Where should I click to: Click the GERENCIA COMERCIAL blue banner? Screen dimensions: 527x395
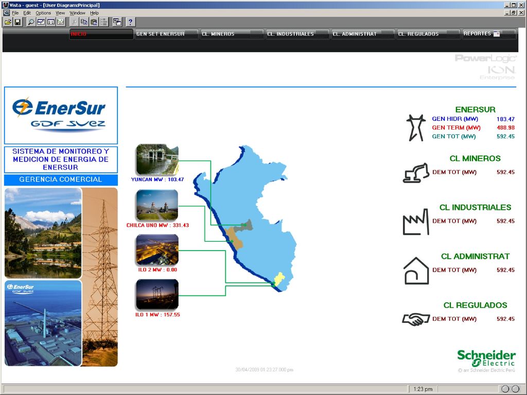61,179
